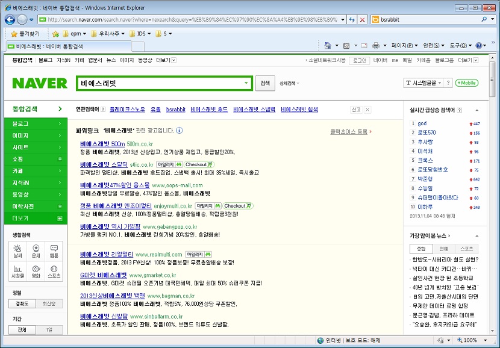
Task: Open the 우리사주 favorites folder dropdown
Action: coord(107,34)
